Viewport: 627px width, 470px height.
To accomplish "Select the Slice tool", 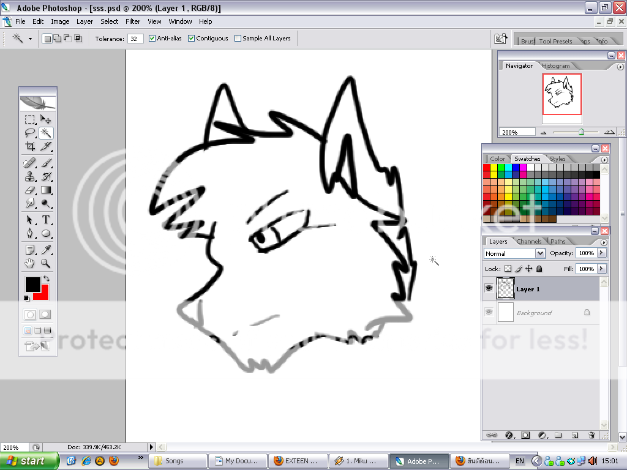I will coord(45,146).
